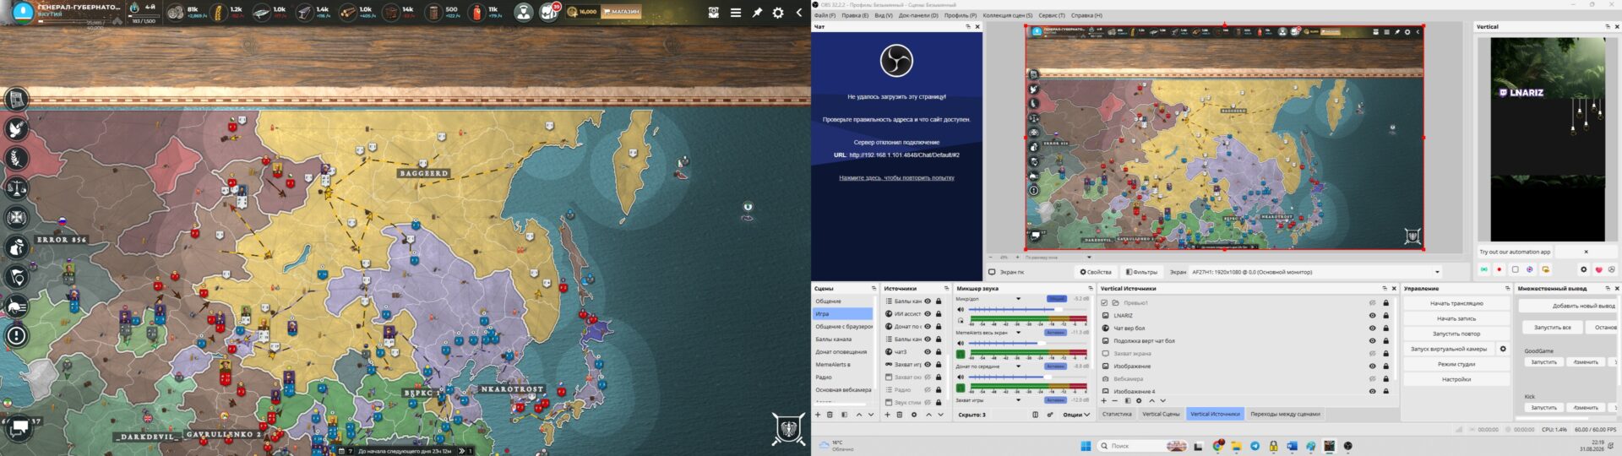
Task: Show hidden Захват экрана vertical source
Action: 1373,354
